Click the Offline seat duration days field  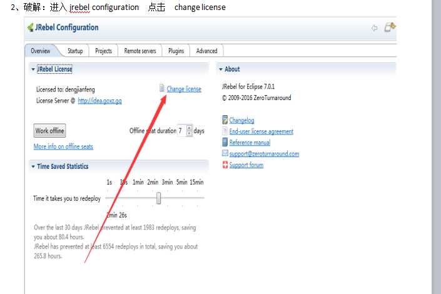[x=181, y=131]
